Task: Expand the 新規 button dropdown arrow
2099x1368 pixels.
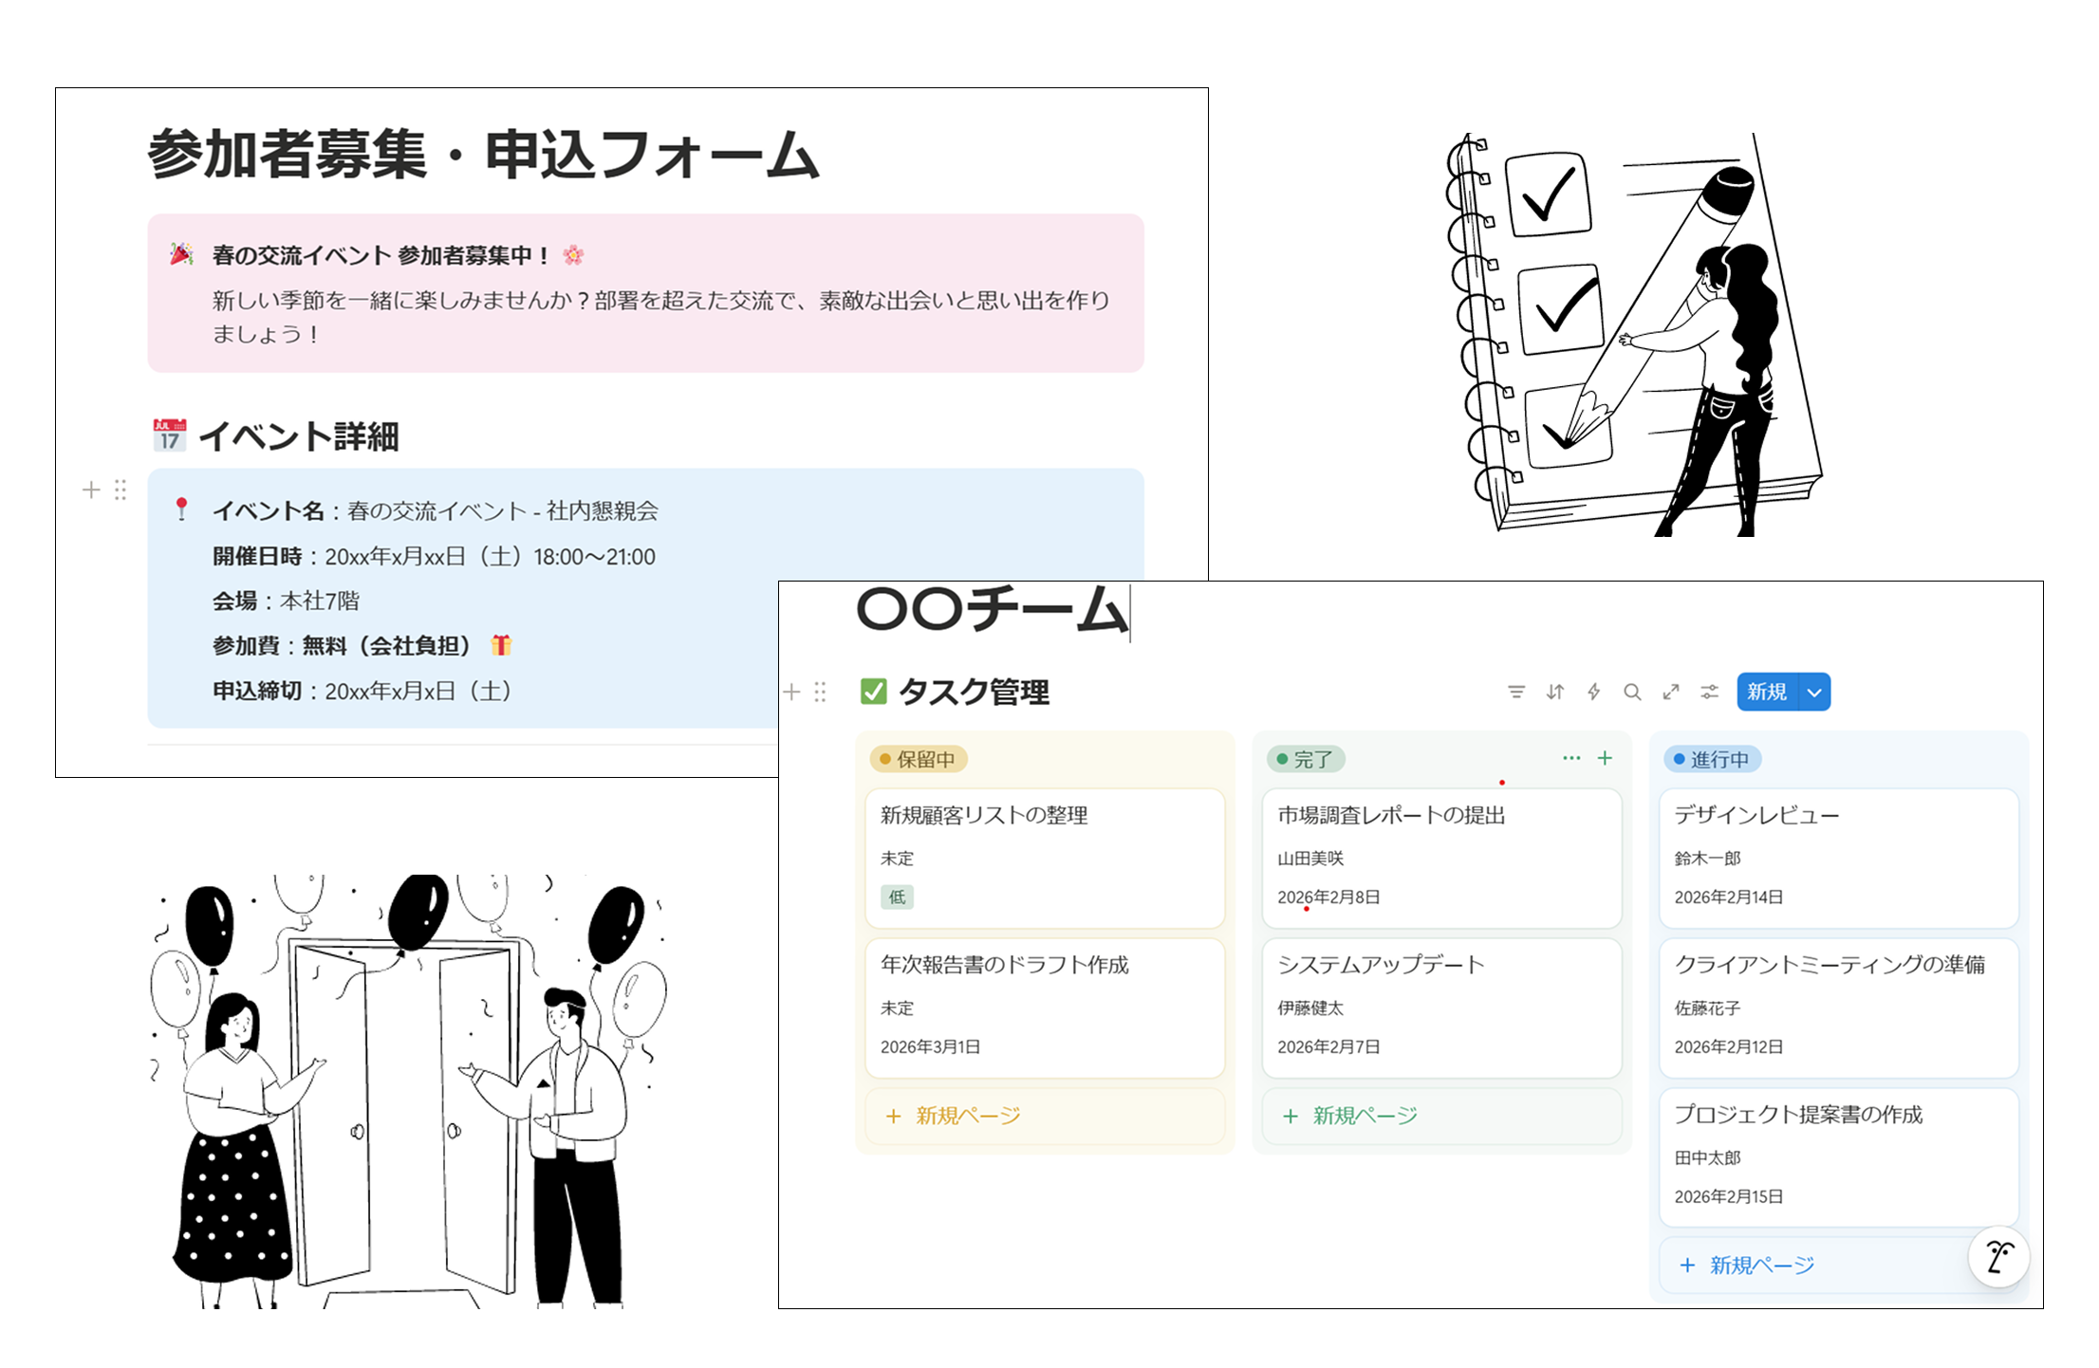Action: point(1814,692)
